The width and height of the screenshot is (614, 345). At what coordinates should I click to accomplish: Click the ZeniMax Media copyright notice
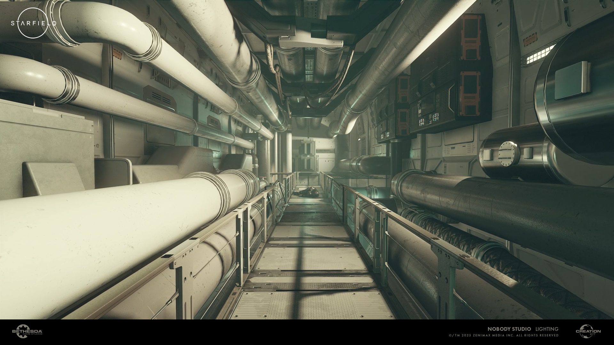pos(504,335)
